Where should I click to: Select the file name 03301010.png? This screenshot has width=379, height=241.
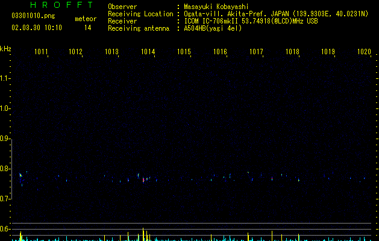point(33,16)
